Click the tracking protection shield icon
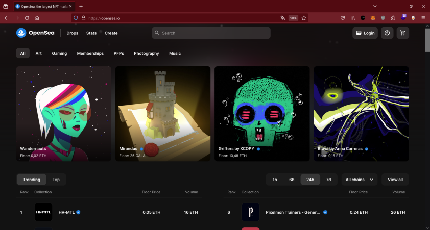 pos(76,18)
